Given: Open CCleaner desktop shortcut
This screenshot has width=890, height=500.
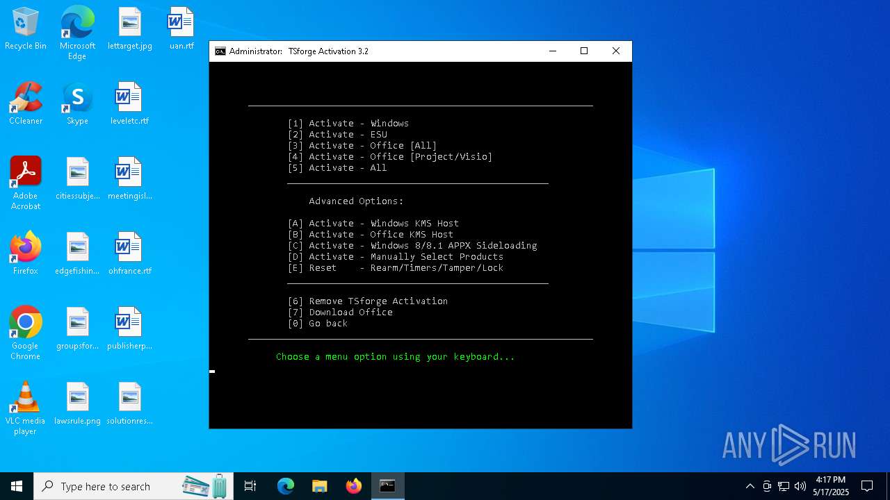Looking at the screenshot, I should (x=26, y=103).
